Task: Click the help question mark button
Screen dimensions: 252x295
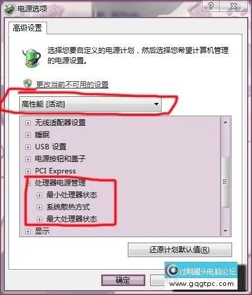Action: click(211, 6)
